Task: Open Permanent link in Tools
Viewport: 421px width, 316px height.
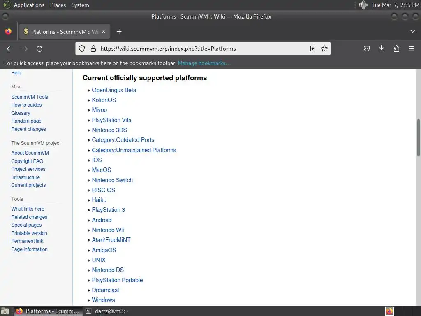Action: tap(27, 241)
